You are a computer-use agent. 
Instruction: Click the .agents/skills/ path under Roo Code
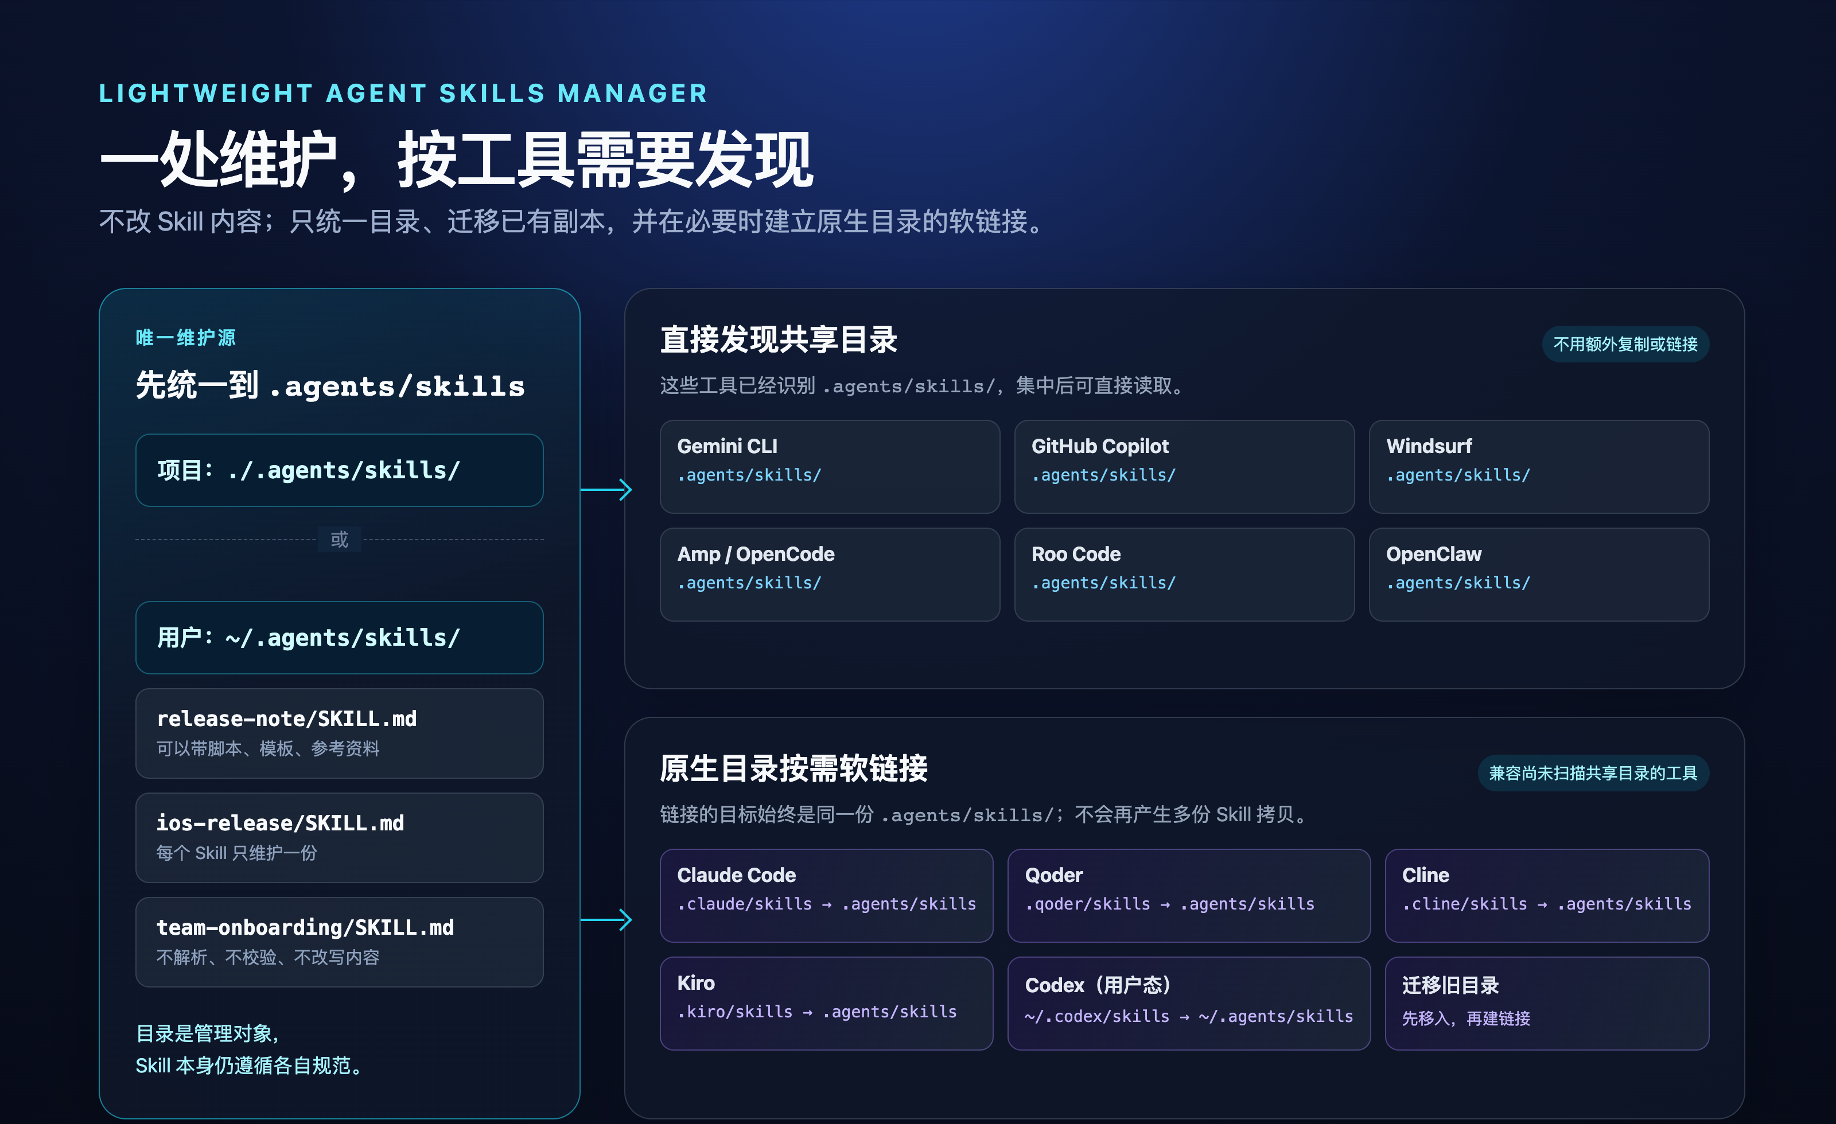[x=1103, y=583]
